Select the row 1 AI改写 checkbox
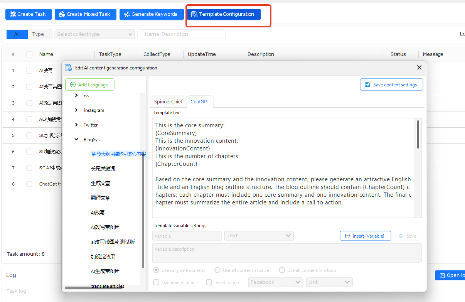 (29, 71)
